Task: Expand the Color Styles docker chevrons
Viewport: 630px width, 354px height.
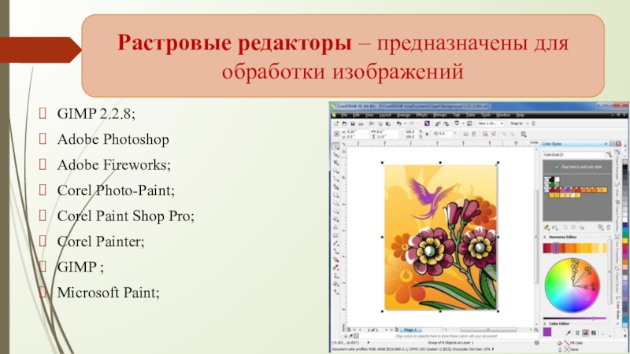Action: [x=606, y=144]
